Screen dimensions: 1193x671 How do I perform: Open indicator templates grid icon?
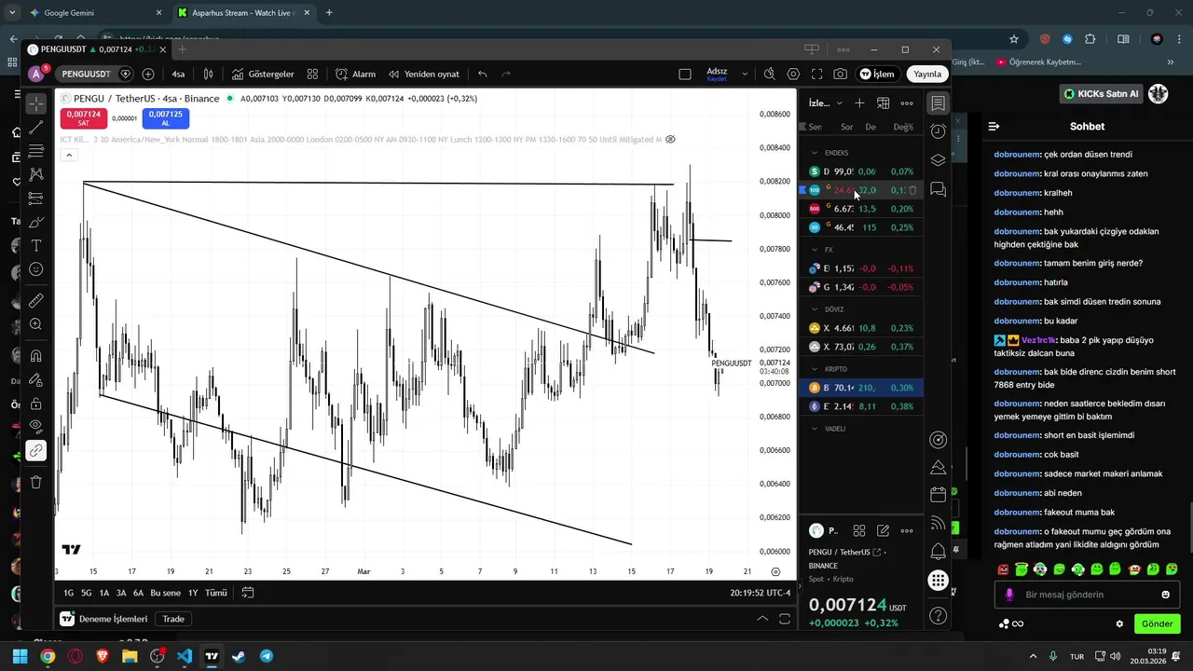click(313, 74)
